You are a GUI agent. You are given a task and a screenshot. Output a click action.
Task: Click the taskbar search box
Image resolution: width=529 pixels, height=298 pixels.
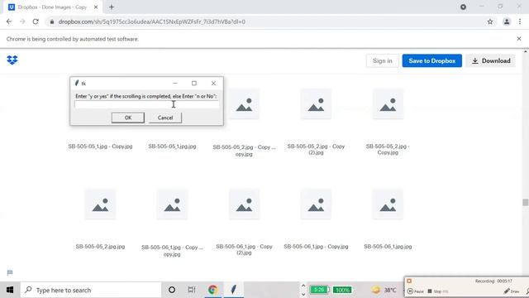tap(91, 290)
